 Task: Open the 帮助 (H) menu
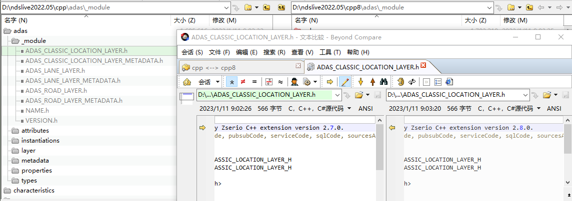pos(358,52)
